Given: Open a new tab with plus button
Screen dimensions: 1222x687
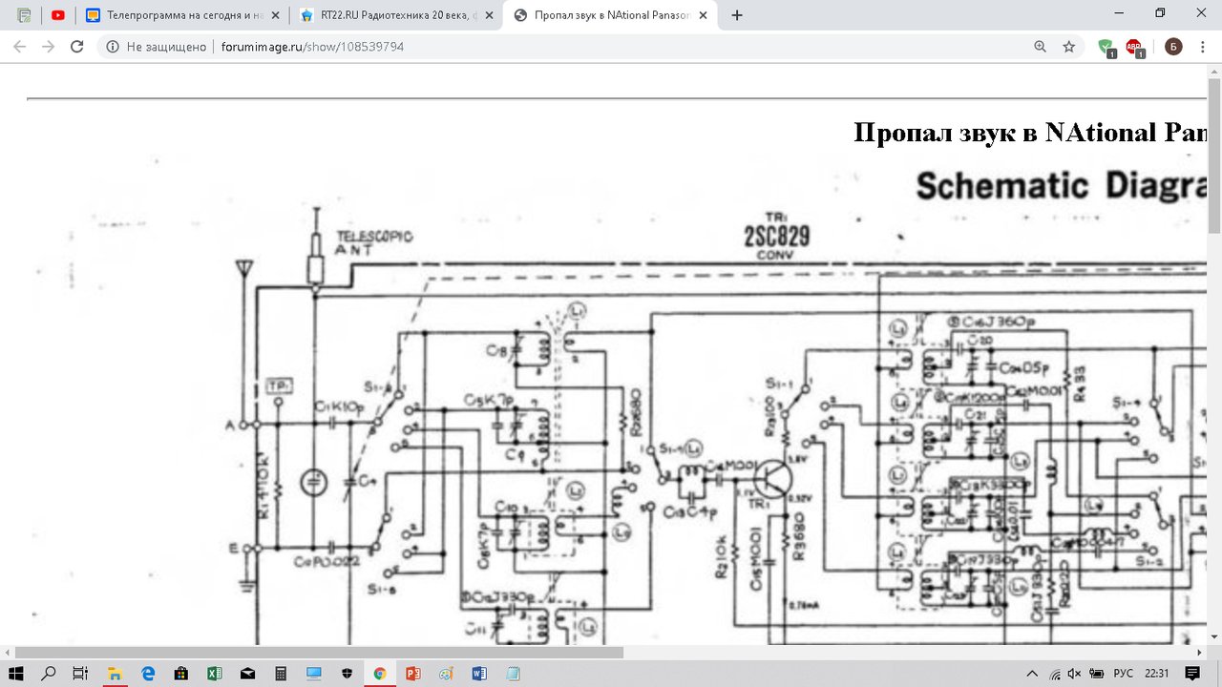Looking at the screenshot, I should [x=737, y=15].
